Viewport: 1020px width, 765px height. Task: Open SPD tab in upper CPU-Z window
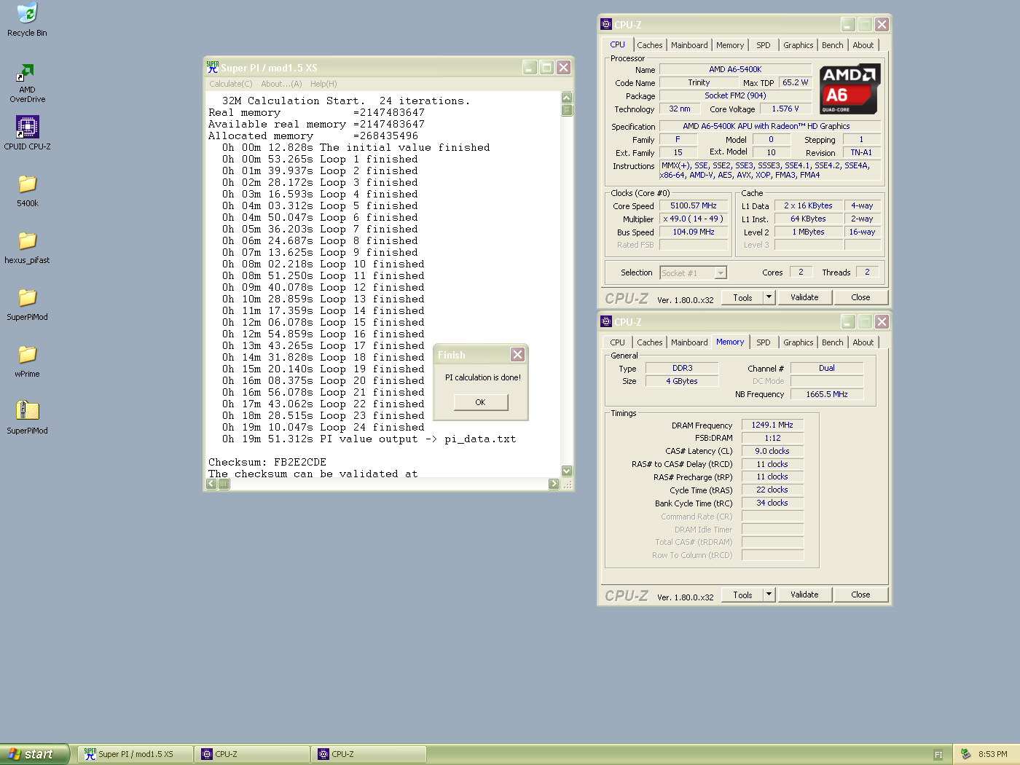(763, 45)
